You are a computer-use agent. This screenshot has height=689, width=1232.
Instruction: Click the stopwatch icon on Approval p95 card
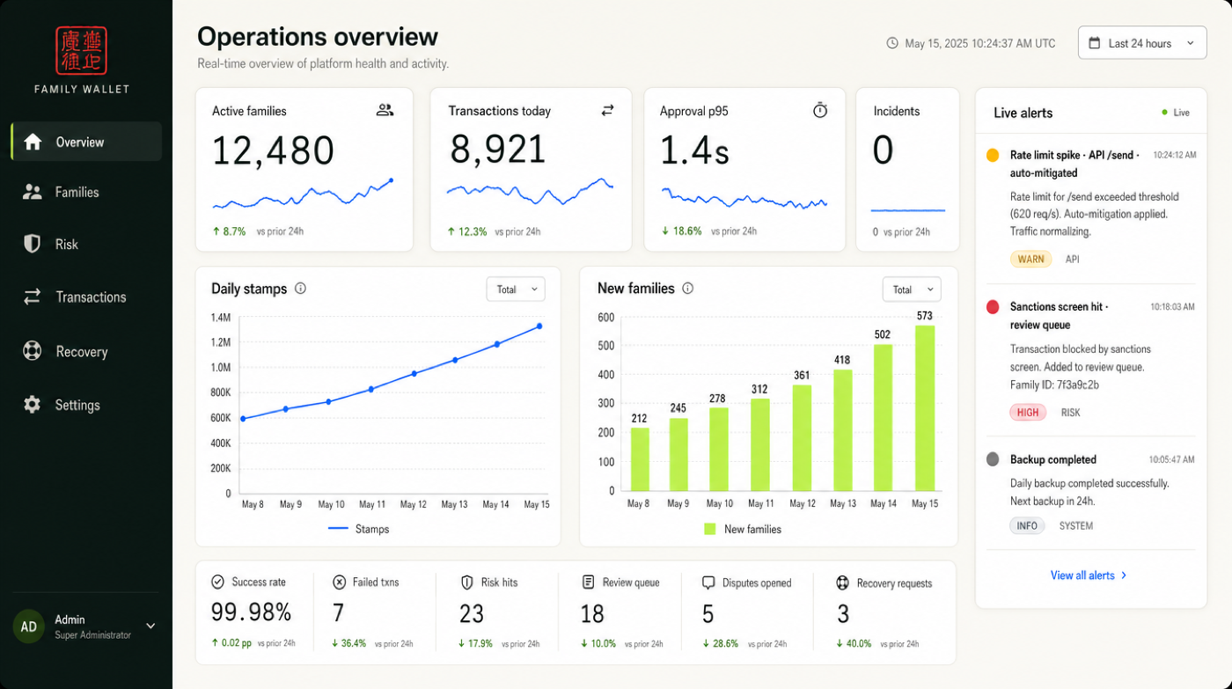coord(820,111)
